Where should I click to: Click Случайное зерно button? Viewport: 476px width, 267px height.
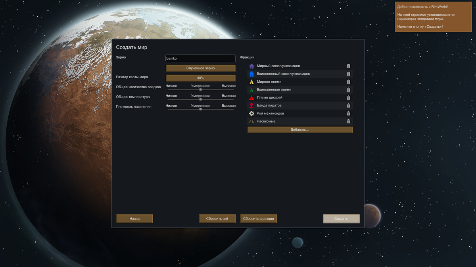coord(201,68)
